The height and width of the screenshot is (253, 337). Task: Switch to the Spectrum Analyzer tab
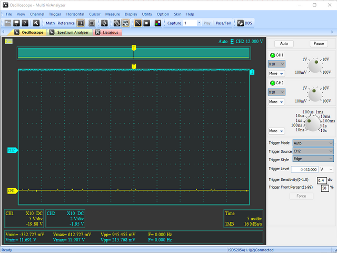pyautogui.click(x=70, y=32)
